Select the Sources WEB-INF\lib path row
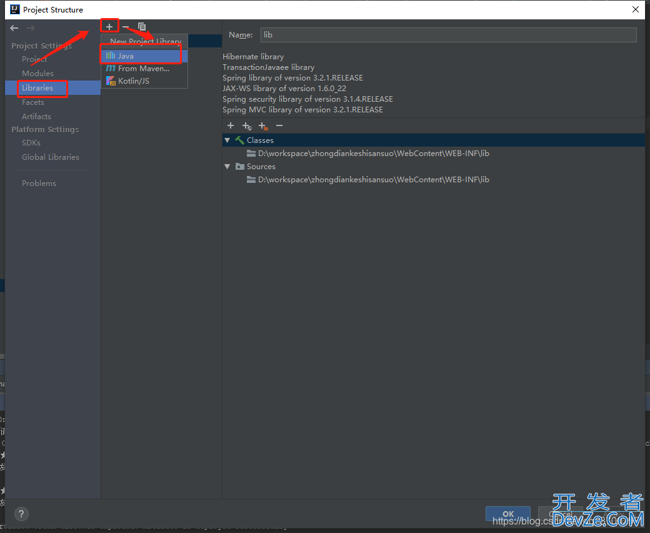 click(434, 180)
